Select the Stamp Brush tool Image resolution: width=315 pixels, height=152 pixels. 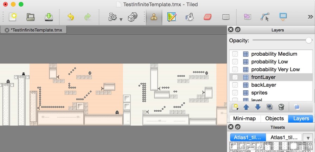[x=154, y=17]
